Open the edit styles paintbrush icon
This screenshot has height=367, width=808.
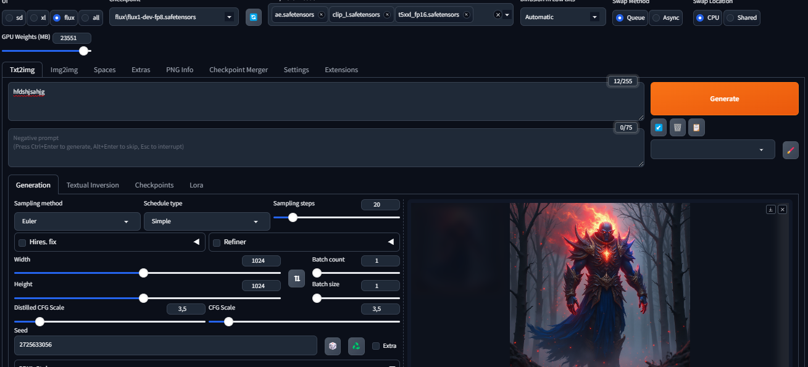(790, 150)
